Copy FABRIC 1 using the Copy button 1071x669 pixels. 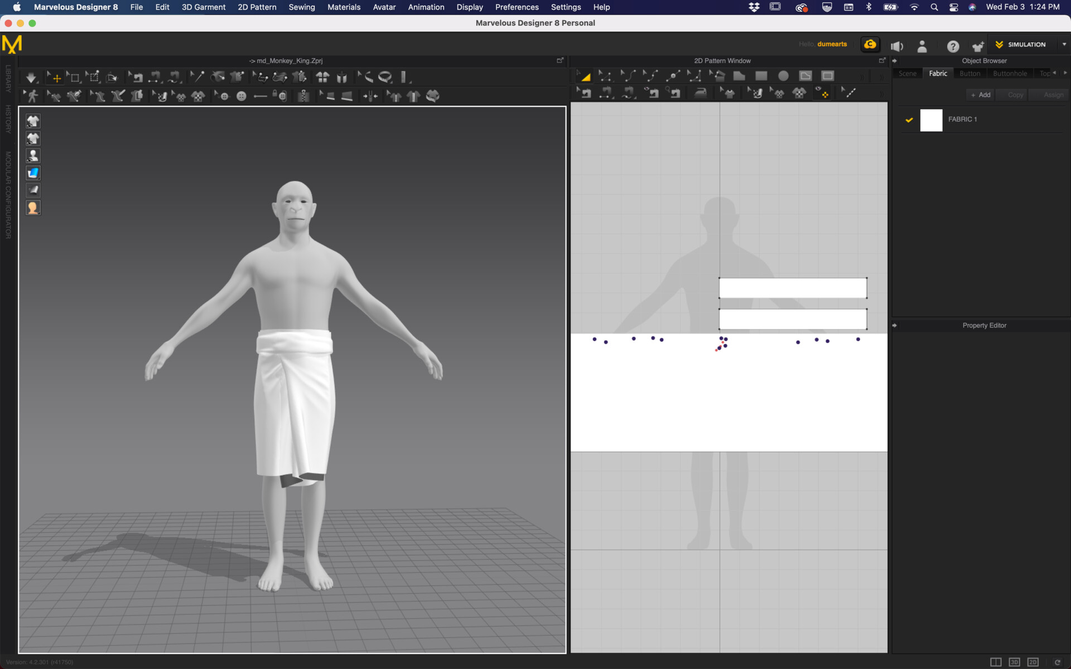(x=1012, y=95)
